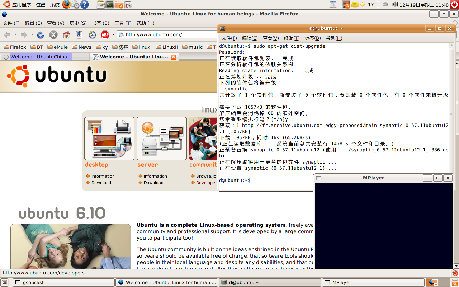The image size is (459, 287).
Task: Click the desktop computer thumbnail image
Action: click(109, 138)
